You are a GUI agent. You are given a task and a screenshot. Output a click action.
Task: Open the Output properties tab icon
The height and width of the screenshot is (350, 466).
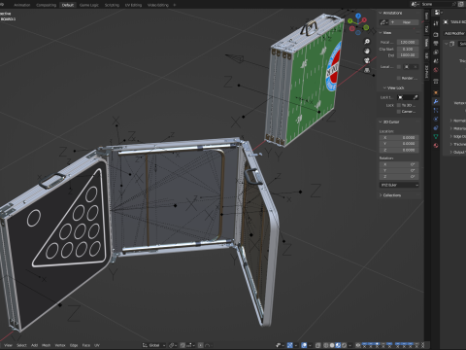click(436, 44)
